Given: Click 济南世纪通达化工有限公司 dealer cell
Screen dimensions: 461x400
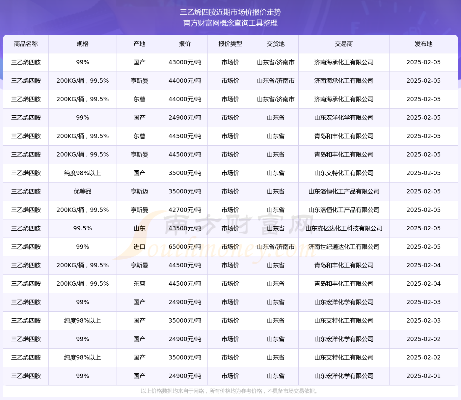Looking at the screenshot, I should pos(344,247).
